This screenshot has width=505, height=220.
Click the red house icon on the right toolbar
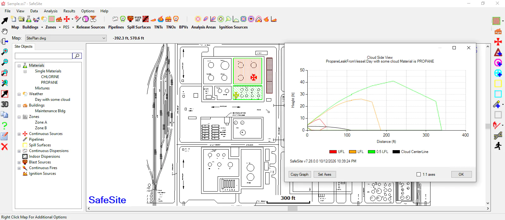498,31
